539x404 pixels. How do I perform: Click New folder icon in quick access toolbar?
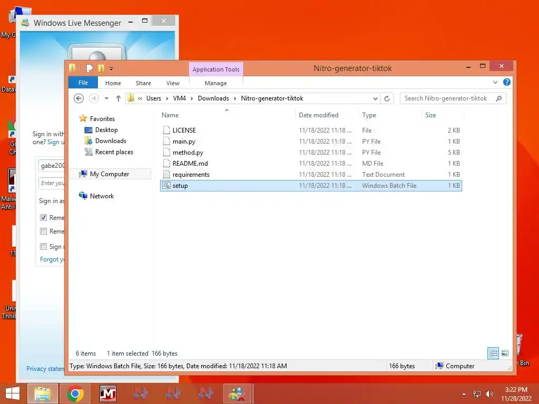point(101,68)
